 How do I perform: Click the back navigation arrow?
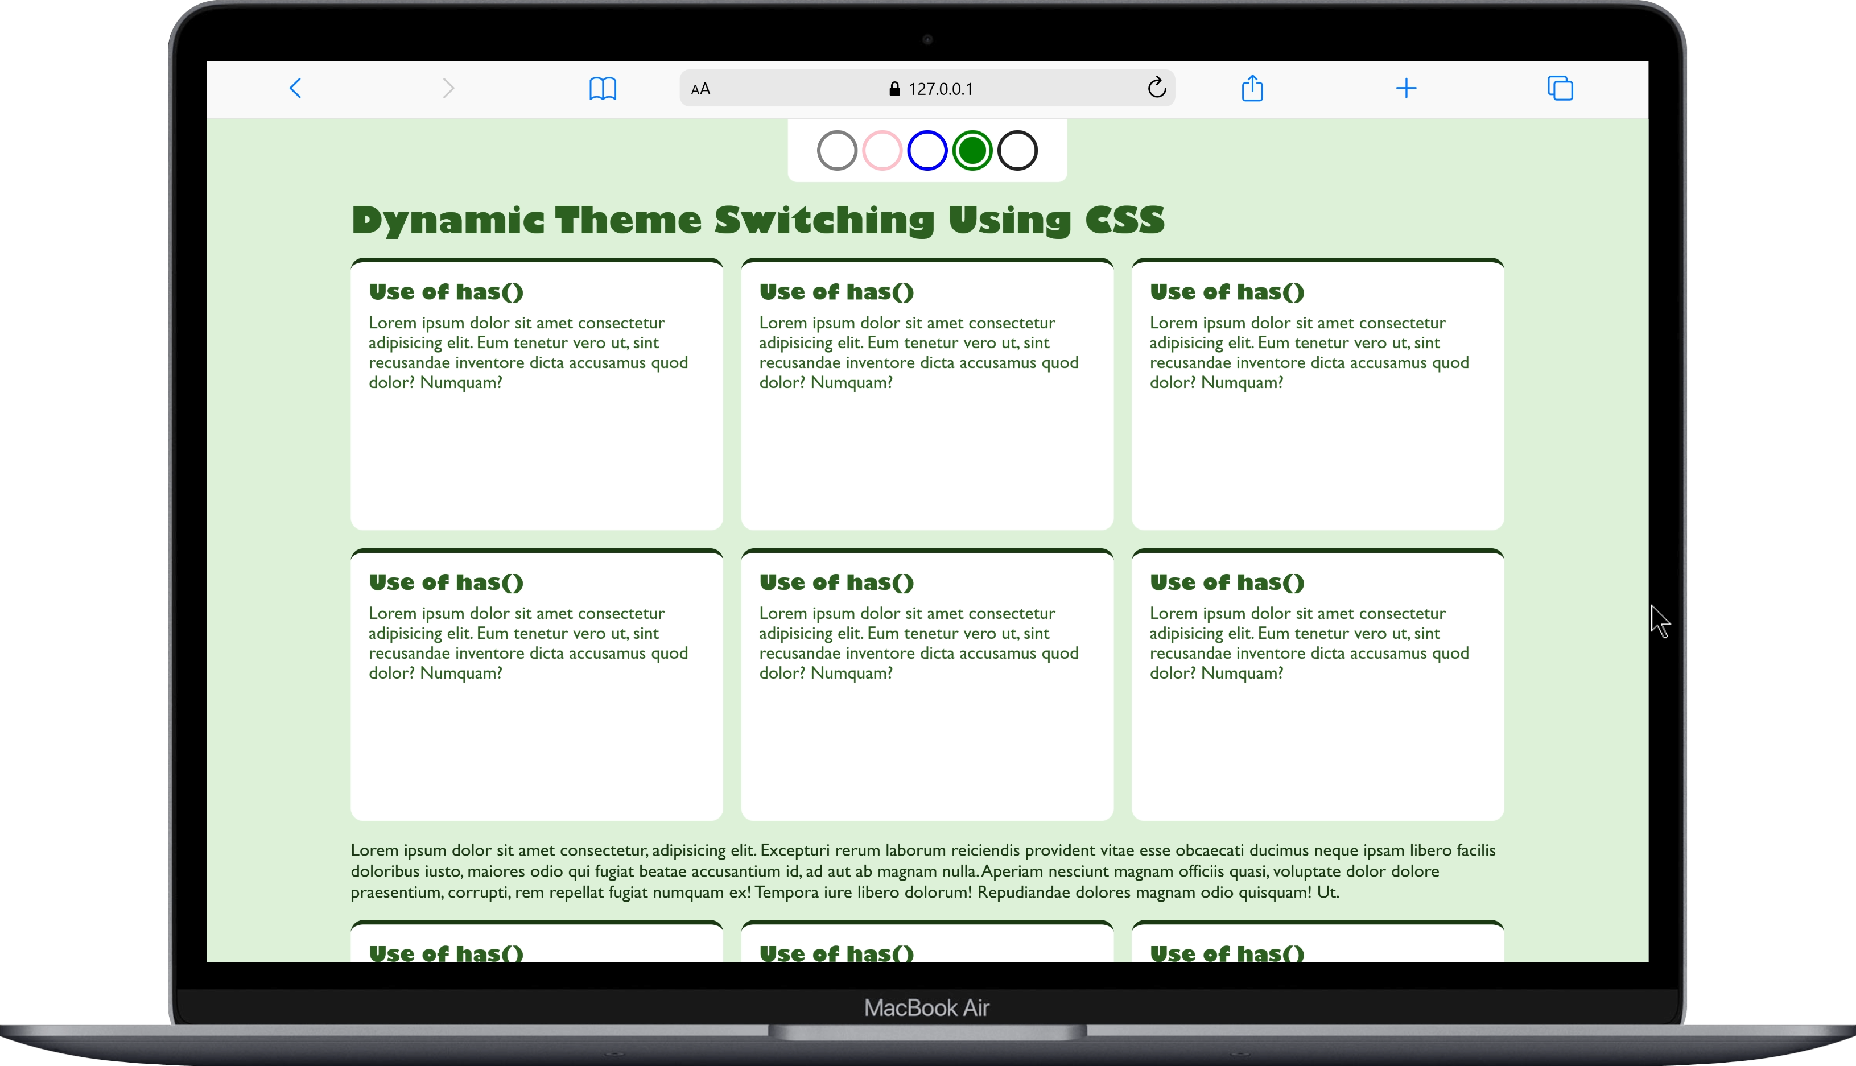[x=295, y=88]
